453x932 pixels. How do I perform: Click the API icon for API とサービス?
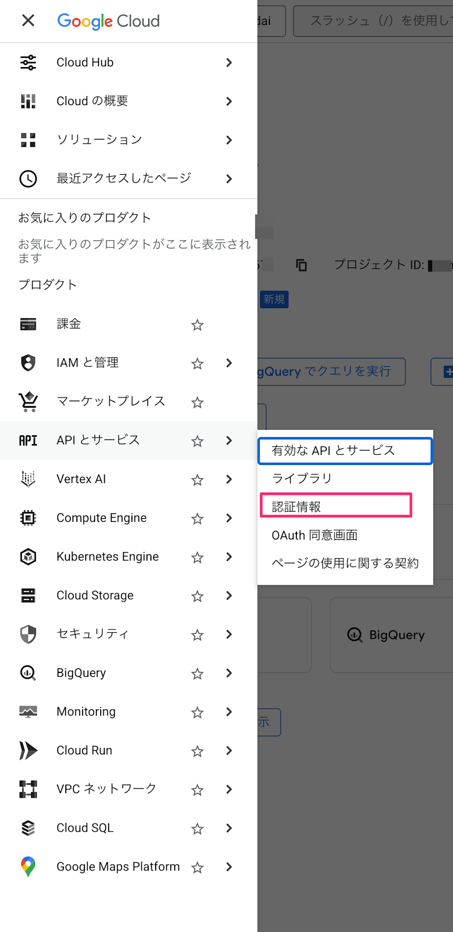pyautogui.click(x=28, y=440)
